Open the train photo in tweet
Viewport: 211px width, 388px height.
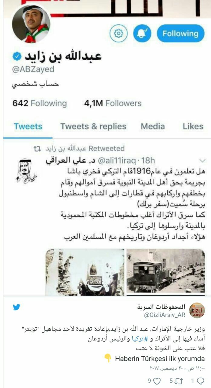(166, 272)
